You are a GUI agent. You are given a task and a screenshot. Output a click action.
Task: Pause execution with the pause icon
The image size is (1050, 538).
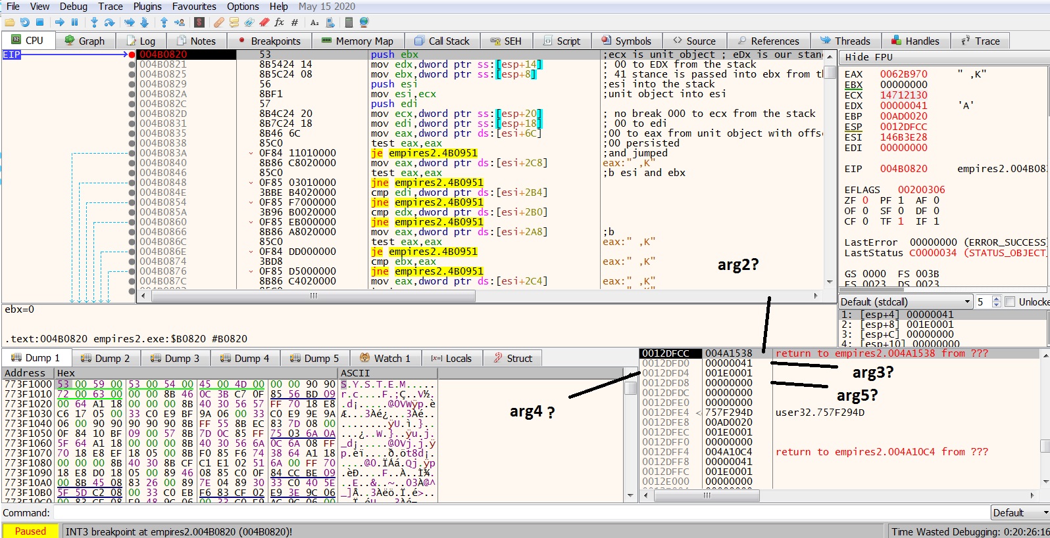pyautogui.click(x=74, y=22)
